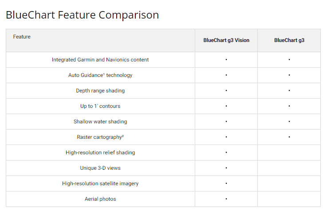Click g3 Vision bullet for Depth range shading
The image size is (331, 214).
[x=226, y=91]
